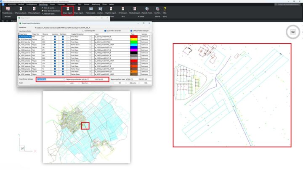Maximize the Shape-Import Konfiguration dialog
Image resolution: width=303 pixels, height=170 pixels.
(144, 23)
